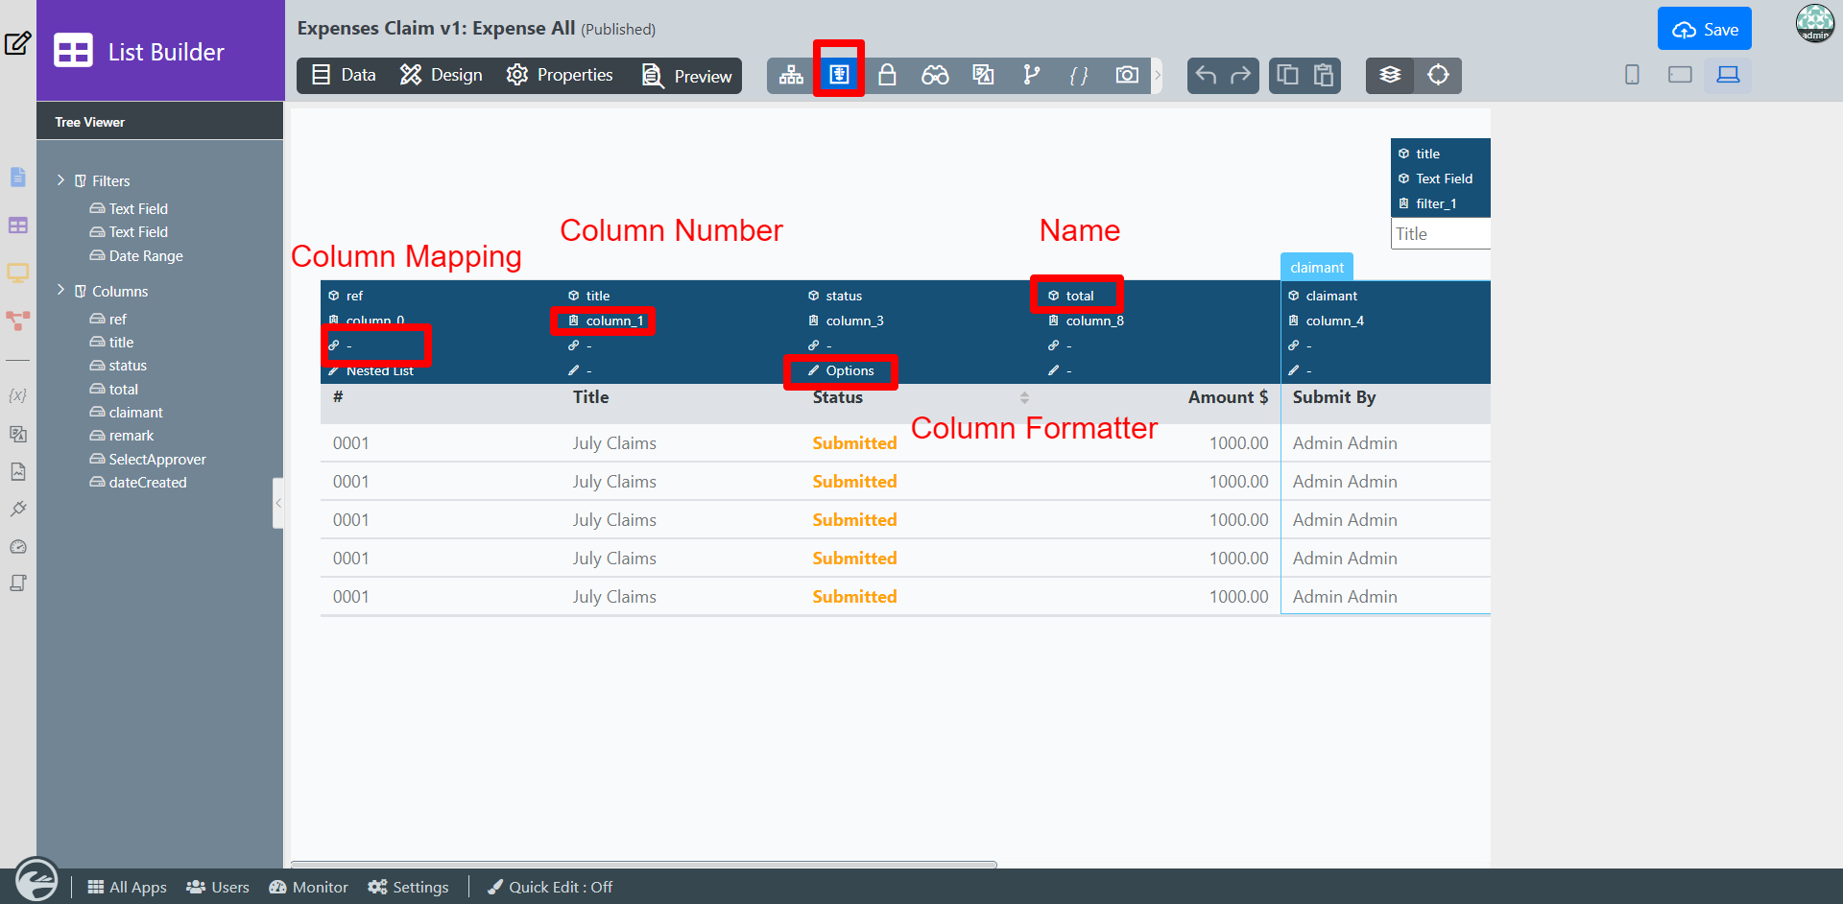The width and height of the screenshot is (1843, 904).
Task: Click the Save button
Action: click(x=1704, y=29)
